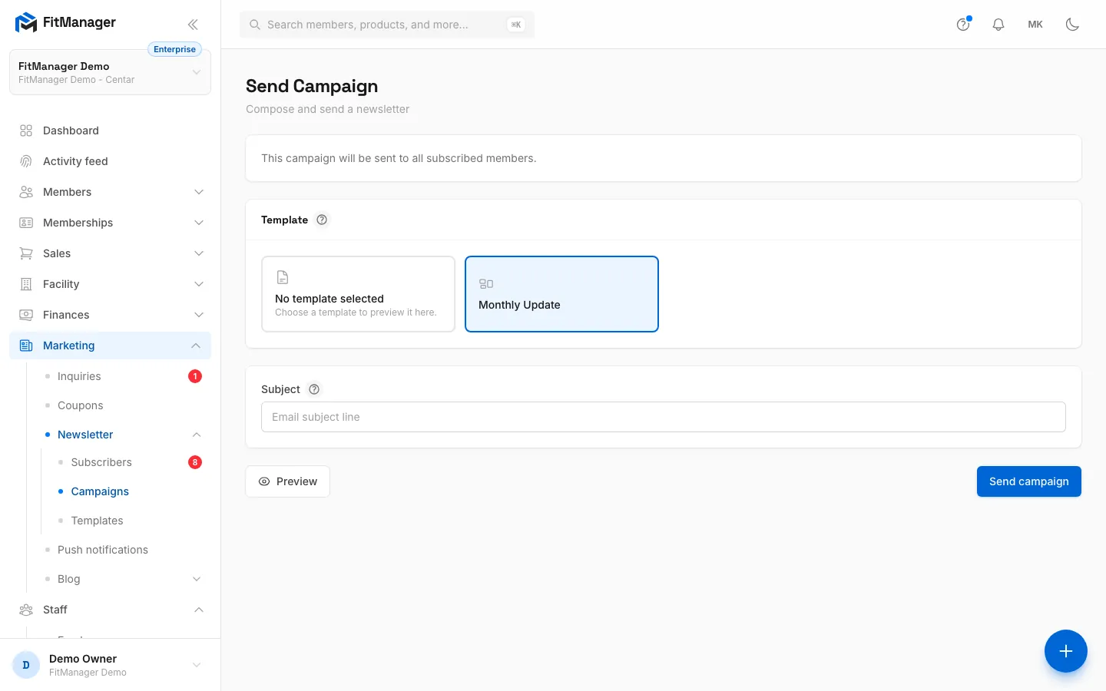Select the Monthly Update template card
The width and height of the screenshot is (1106, 691).
(x=561, y=294)
